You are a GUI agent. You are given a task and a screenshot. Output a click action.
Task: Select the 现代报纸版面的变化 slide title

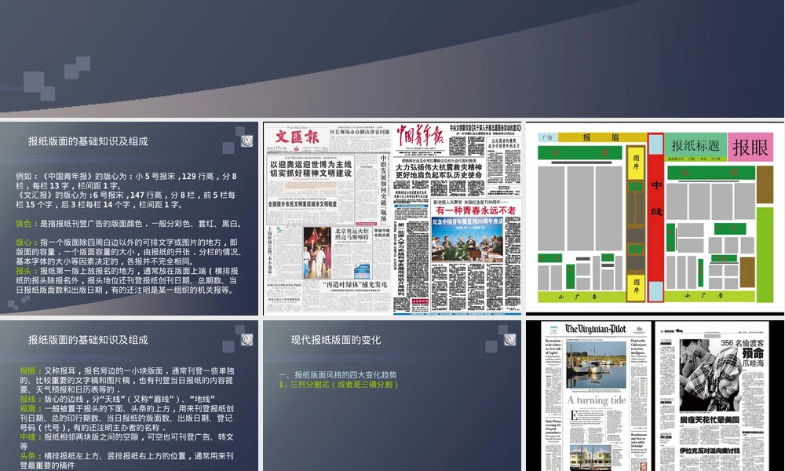tap(336, 340)
